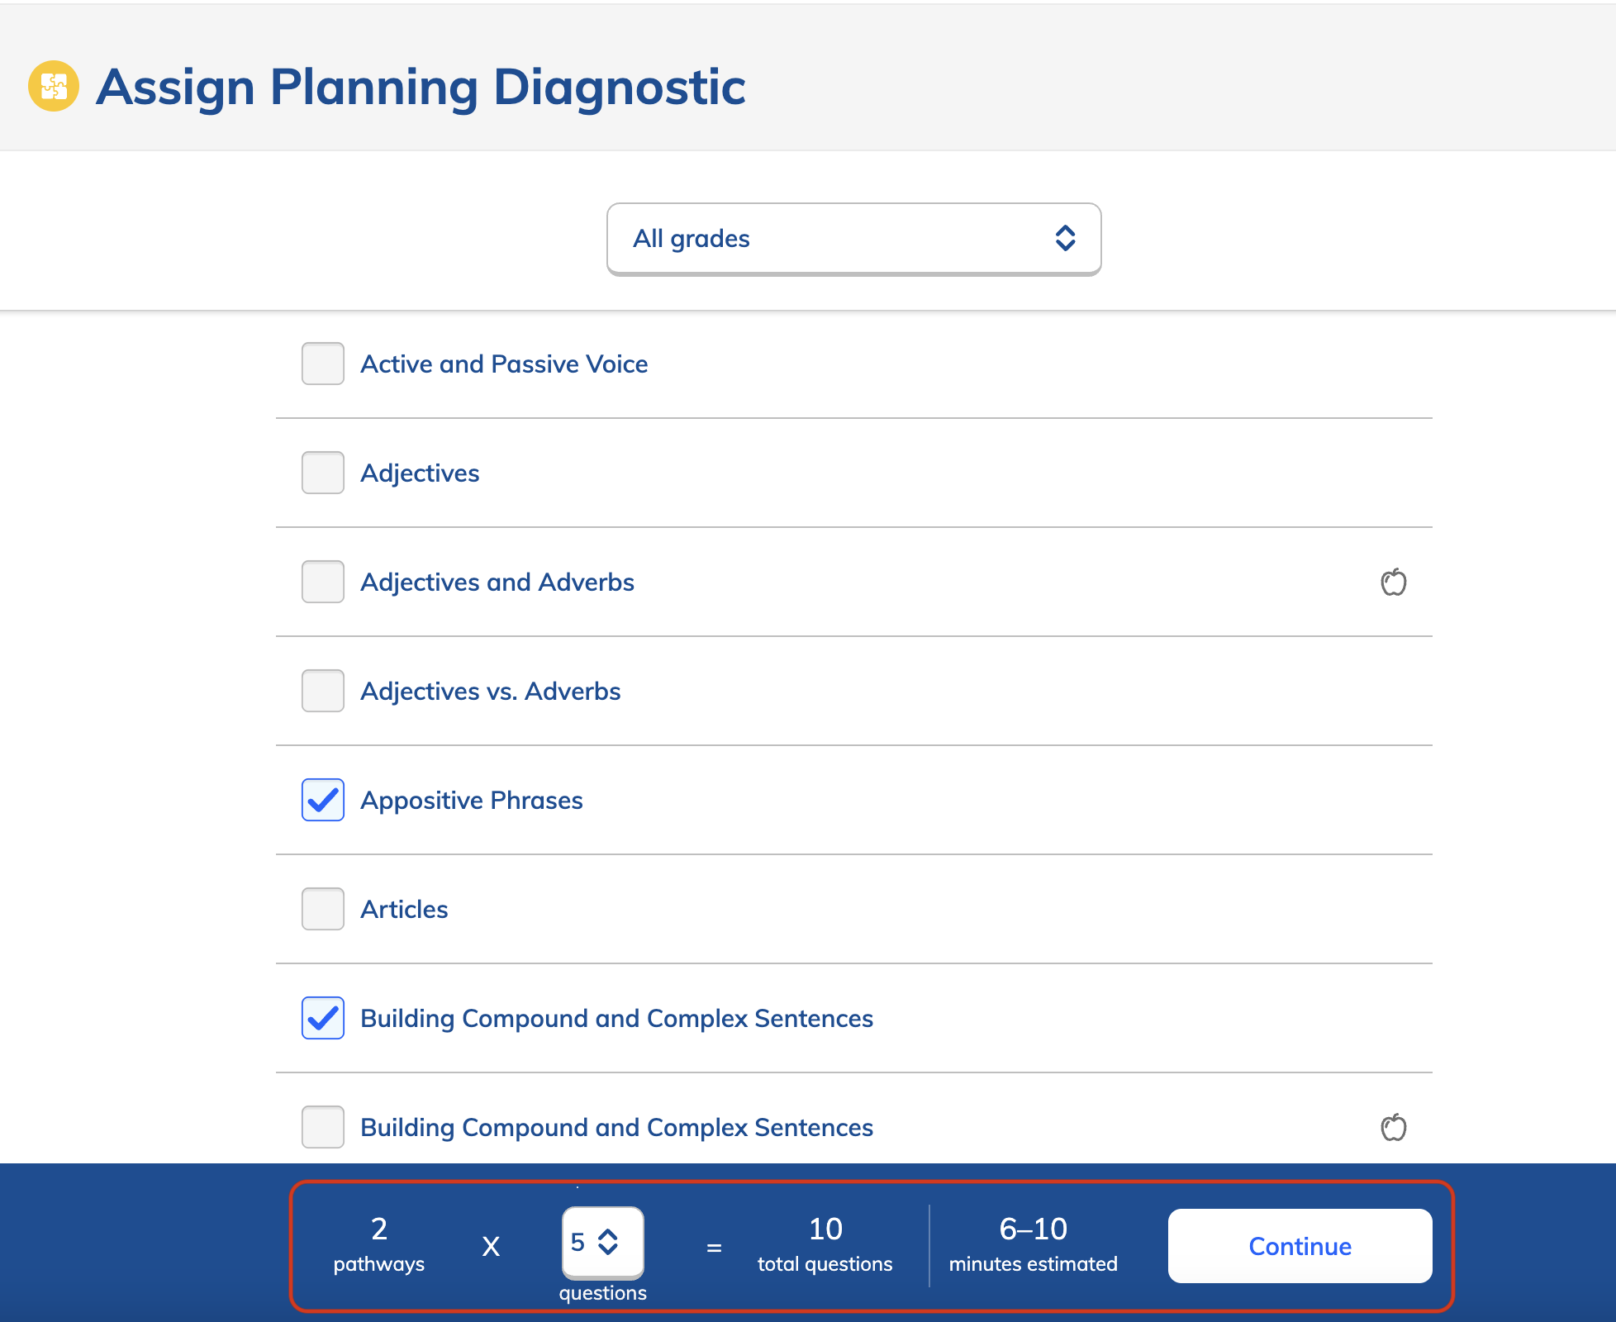Click the Adjectives vs. Adverbs label

point(491,692)
